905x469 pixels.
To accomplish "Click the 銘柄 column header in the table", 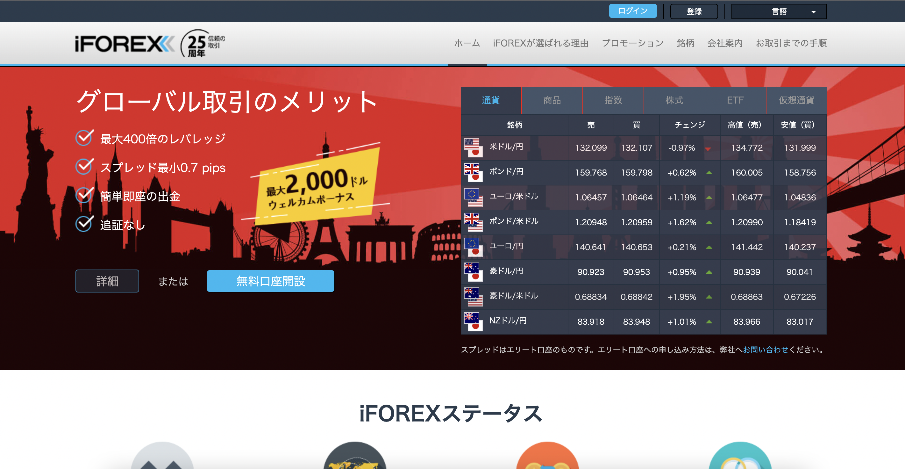I will [514, 125].
